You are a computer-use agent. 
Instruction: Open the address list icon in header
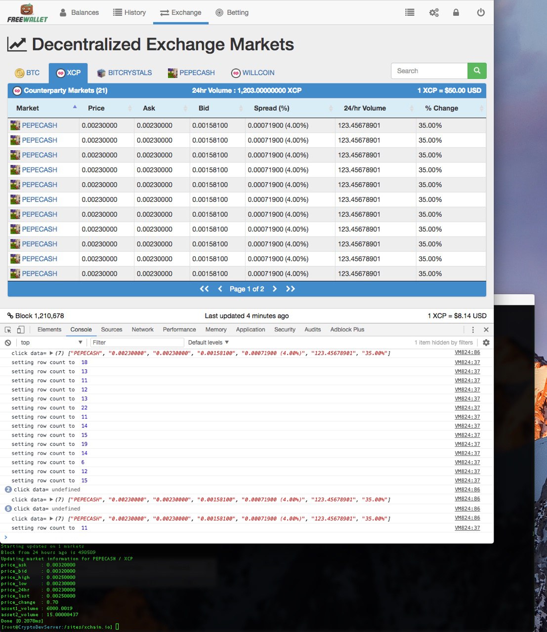pos(410,12)
